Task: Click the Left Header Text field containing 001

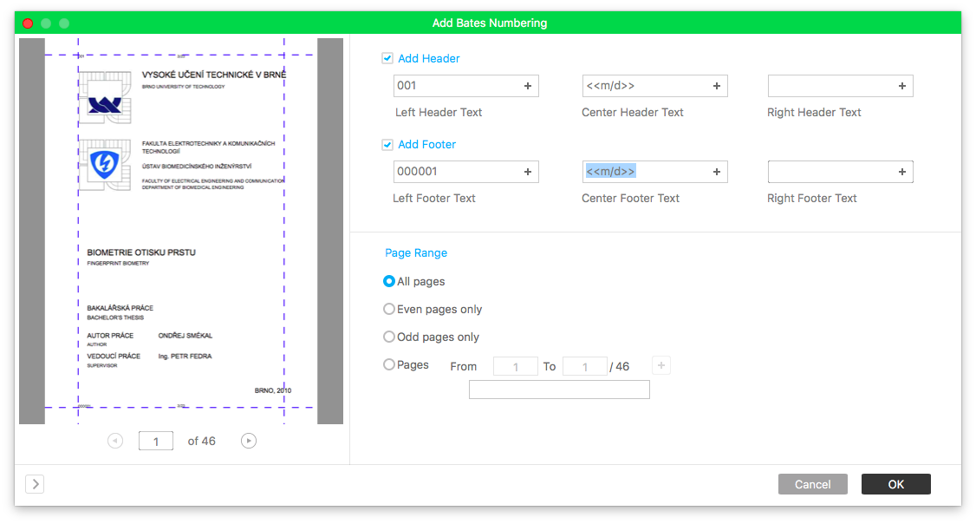Action: click(x=465, y=86)
